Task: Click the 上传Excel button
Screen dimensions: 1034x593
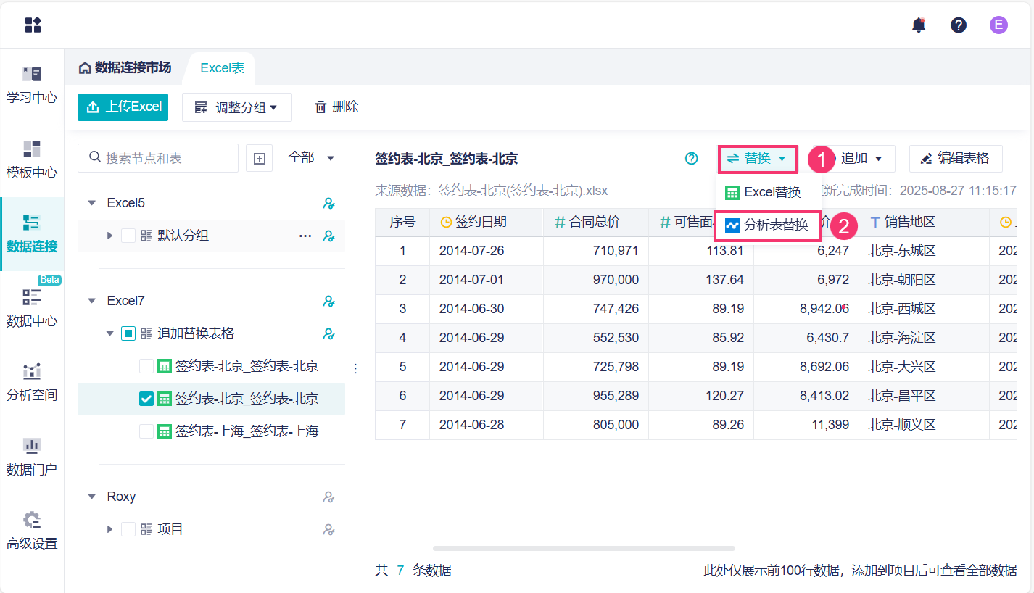Action: [x=123, y=107]
